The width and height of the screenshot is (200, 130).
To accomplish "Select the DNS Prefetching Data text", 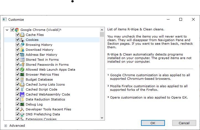I will click(43, 114).
